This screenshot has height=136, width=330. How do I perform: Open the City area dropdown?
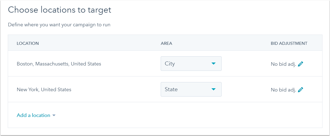191,64
